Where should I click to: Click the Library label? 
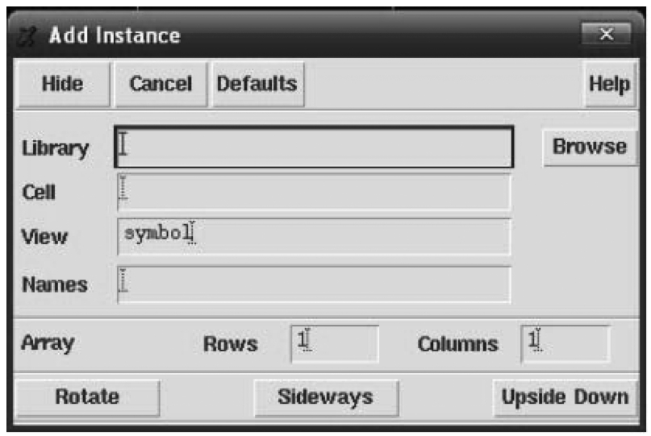click(55, 148)
